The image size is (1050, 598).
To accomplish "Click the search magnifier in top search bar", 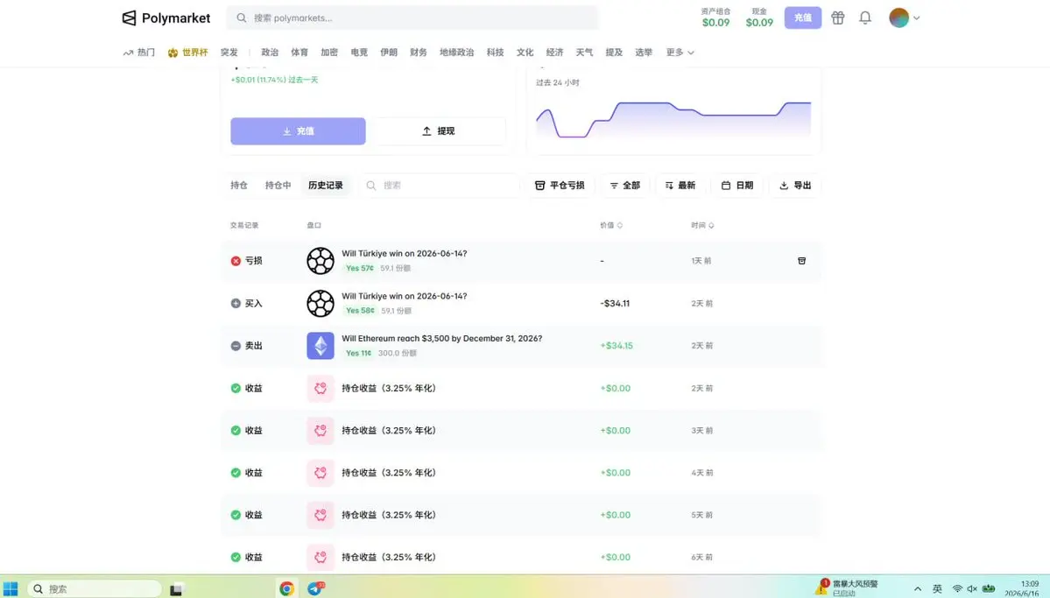I will 241,18.
